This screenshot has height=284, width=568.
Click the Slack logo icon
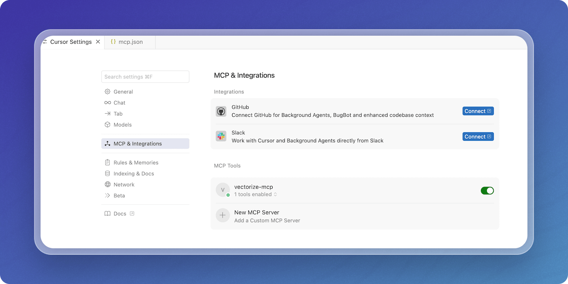pyautogui.click(x=221, y=136)
